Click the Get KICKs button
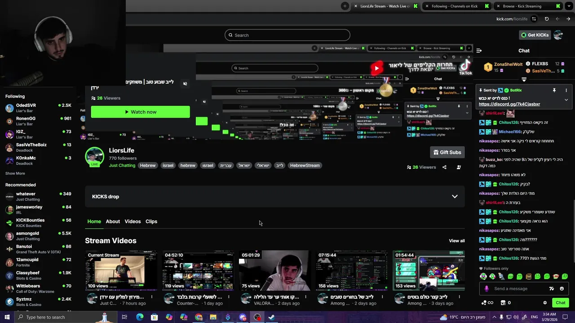The width and height of the screenshot is (575, 323). 535,35
